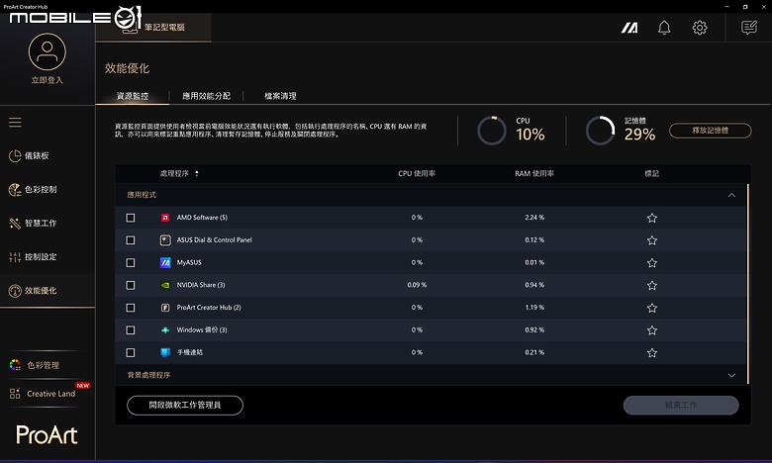Click the CPU 使用率 column header
The width and height of the screenshot is (772, 463).
coord(417,174)
